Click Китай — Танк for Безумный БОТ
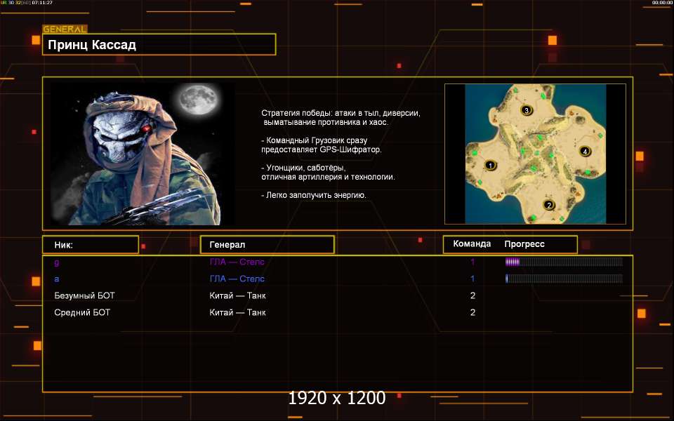The height and width of the screenshot is (421, 674). coord(237,295)
